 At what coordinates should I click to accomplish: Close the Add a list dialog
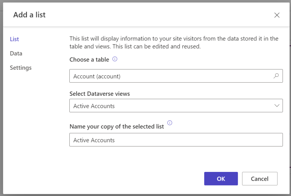(x=277, y=15)
